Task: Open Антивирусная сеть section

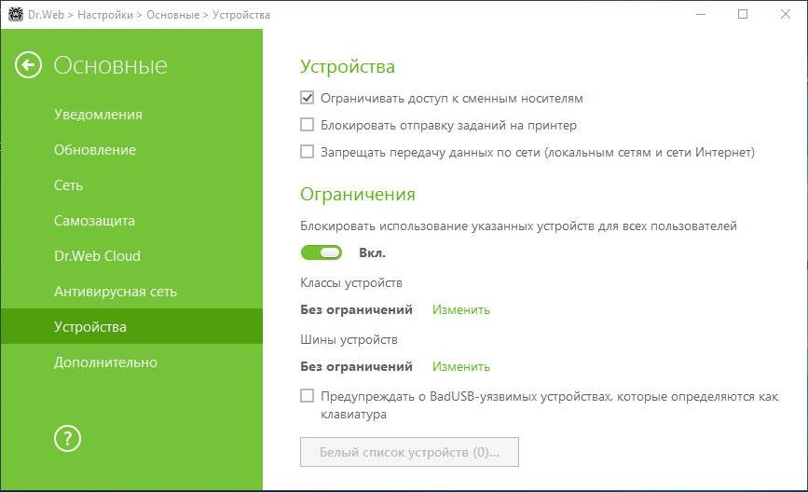Action: click(x=116, y=292)
